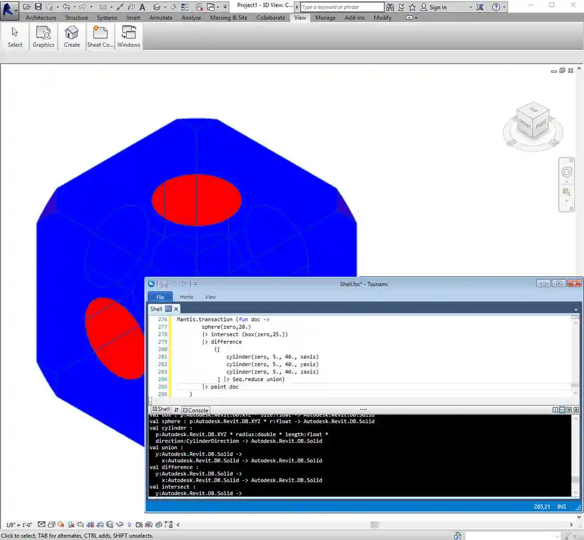Open Revit Help with the question mark button
Viewport: 584px width, 540px height.
(x=496, y=7)
